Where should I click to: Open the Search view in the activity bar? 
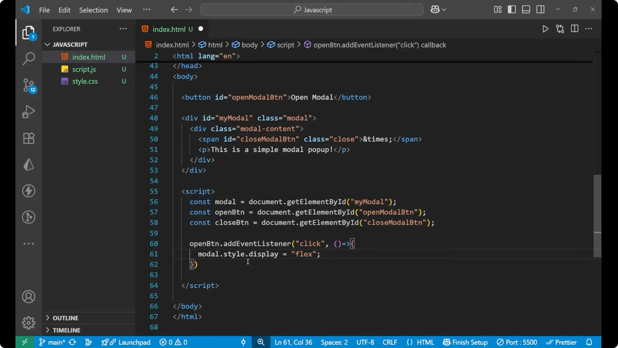(x=29, y=59)
